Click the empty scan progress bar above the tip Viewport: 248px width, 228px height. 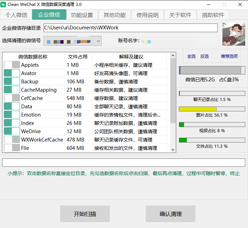(124, 163)
